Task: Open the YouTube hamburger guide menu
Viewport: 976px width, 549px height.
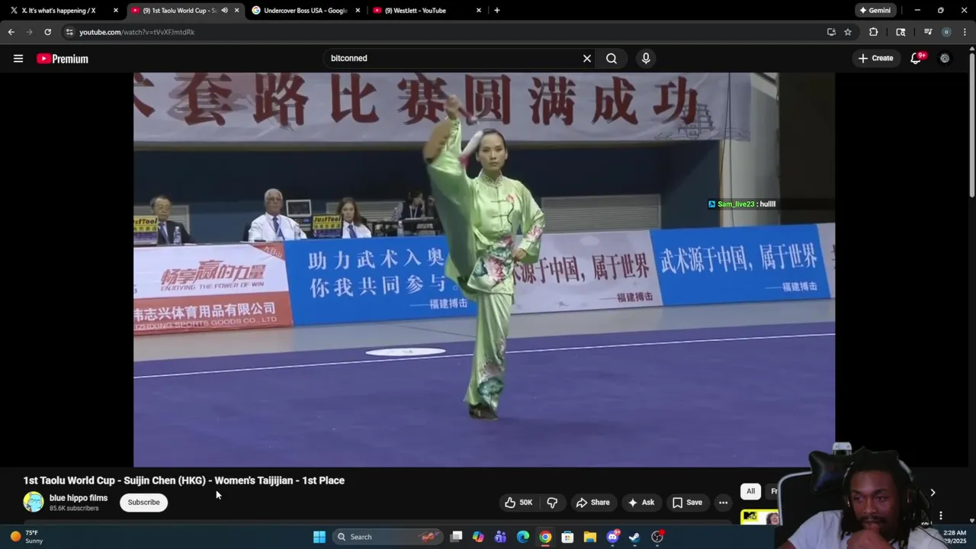Action: click(x=18, y=59)
